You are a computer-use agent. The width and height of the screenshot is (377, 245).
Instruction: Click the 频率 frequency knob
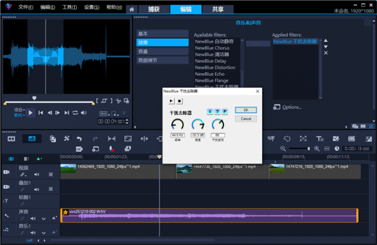[177, 125]
